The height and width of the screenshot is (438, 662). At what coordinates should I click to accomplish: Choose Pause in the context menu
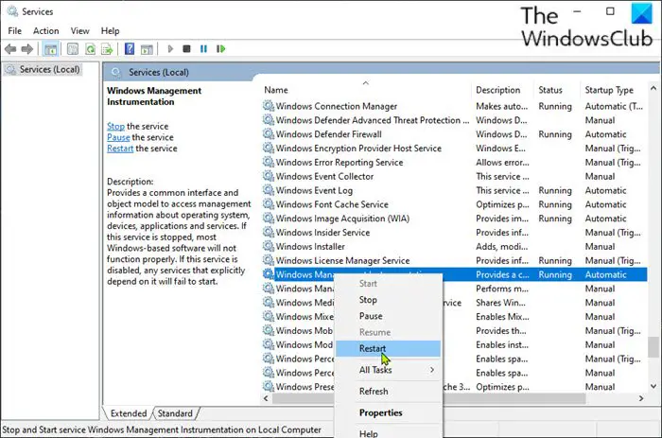click(389, 316)
